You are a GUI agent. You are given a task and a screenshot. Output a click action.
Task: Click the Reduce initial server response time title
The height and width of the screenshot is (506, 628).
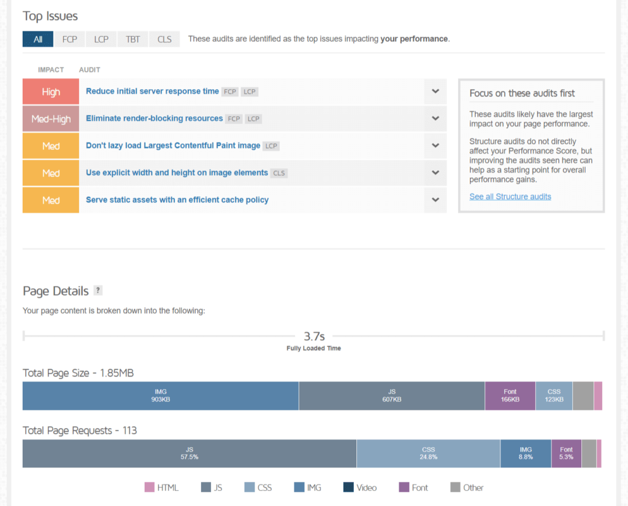coord(152,91)
